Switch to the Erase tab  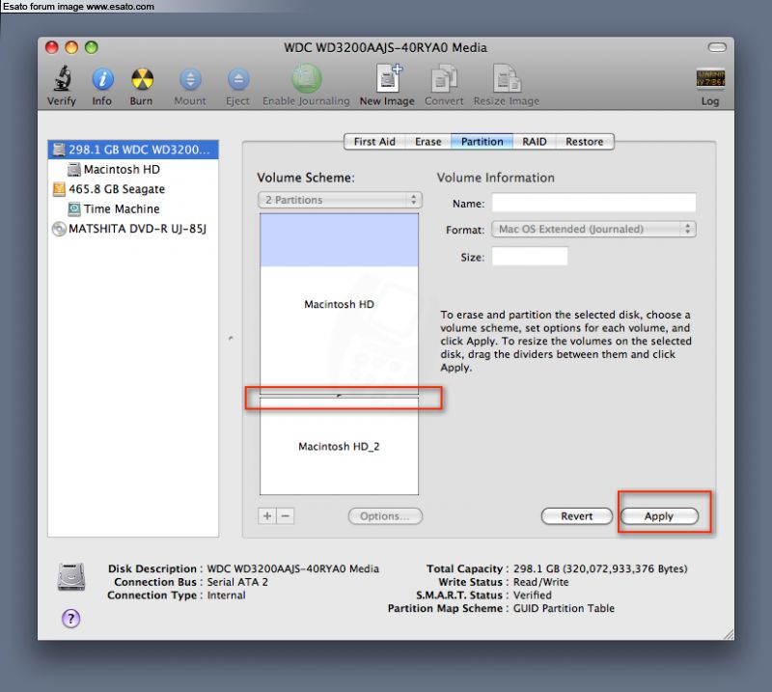[427, 142]
